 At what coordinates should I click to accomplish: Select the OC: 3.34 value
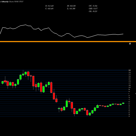coord(93,6)
